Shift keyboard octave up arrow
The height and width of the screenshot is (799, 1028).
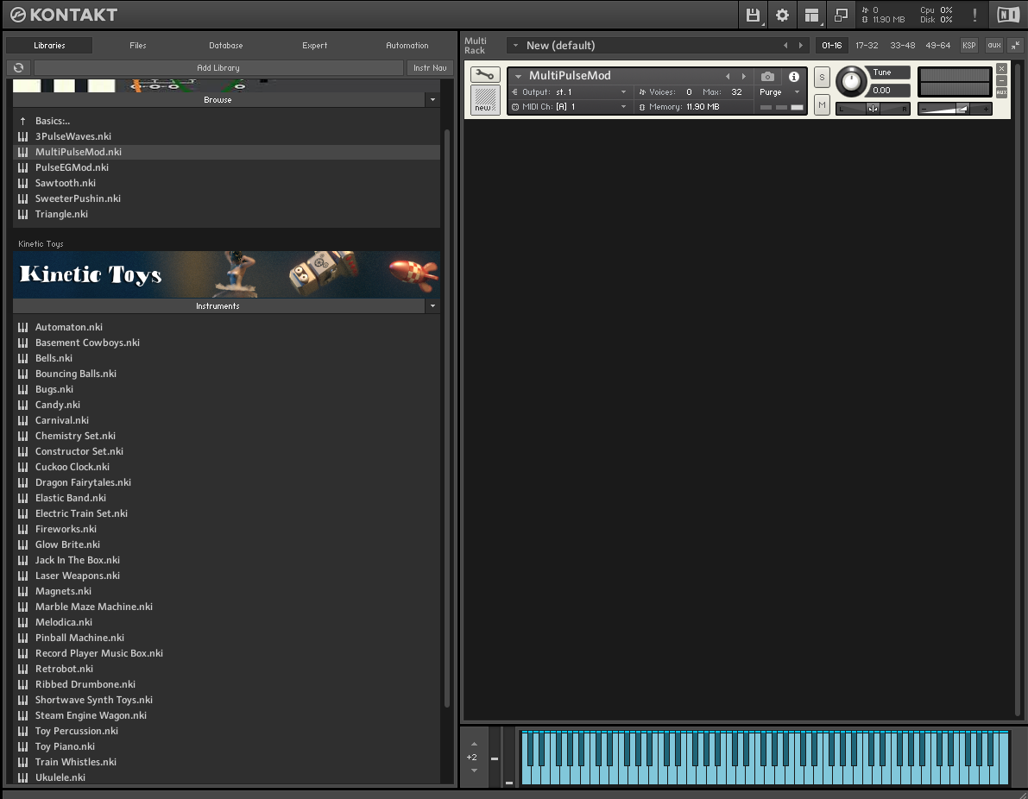coord(474,744)
